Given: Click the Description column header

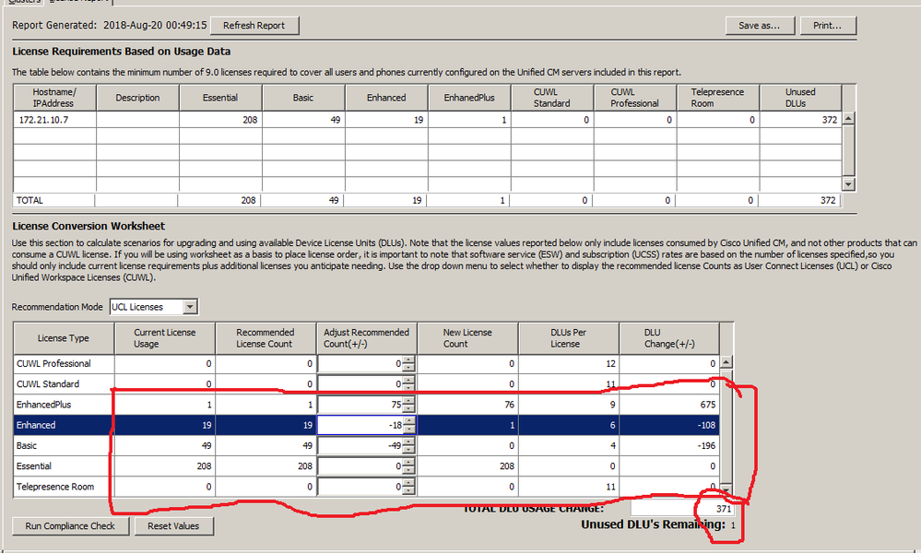Looking at the screenshot, I should tap(137, 98).
